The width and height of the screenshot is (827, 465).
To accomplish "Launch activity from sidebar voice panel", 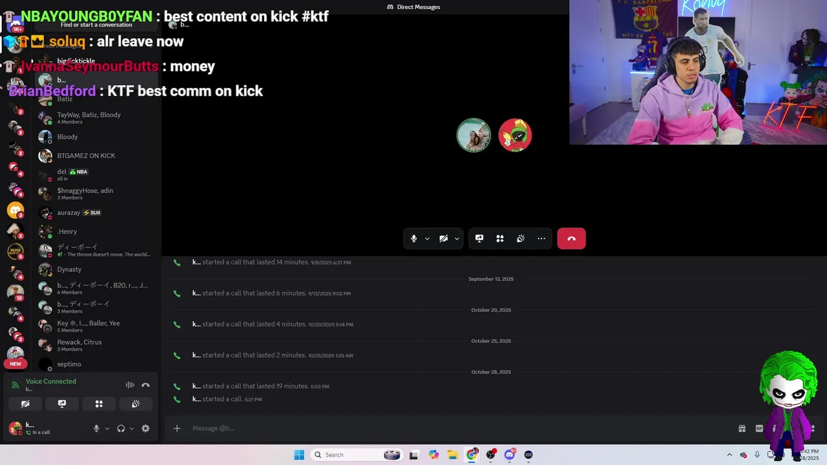I will pyautogui.click(x=99, y=404).
